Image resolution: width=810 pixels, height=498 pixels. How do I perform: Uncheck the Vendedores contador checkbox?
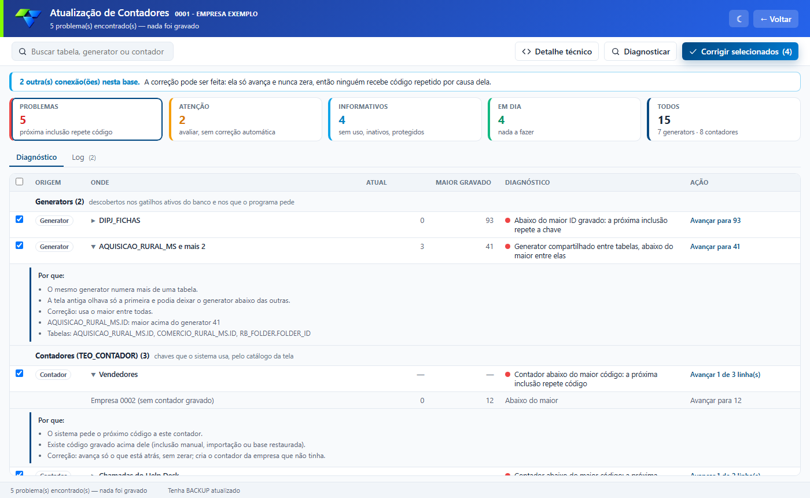[x=20, y=373]
